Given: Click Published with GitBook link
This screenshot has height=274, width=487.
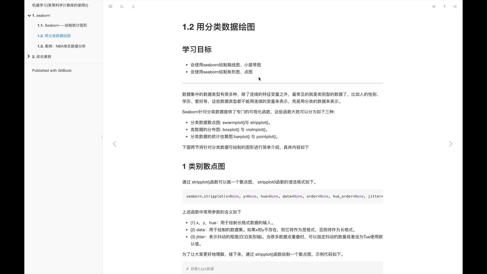Looking at the screenshot, I should 52,71.
